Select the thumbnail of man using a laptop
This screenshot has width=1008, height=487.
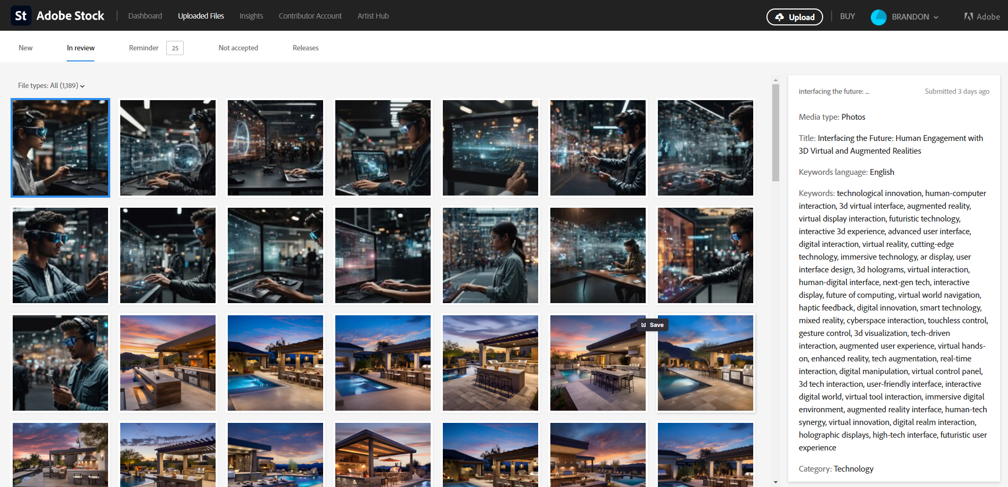pyautogui.click(x=383, y=148)
